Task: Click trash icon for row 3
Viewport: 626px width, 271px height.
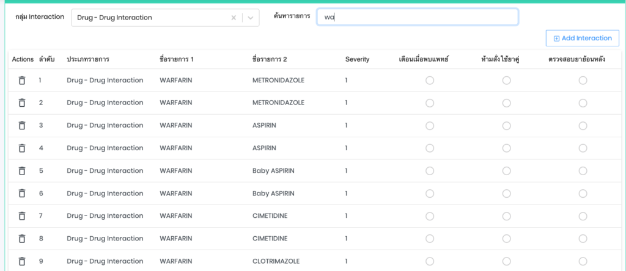Action: (x=22, y=126)
